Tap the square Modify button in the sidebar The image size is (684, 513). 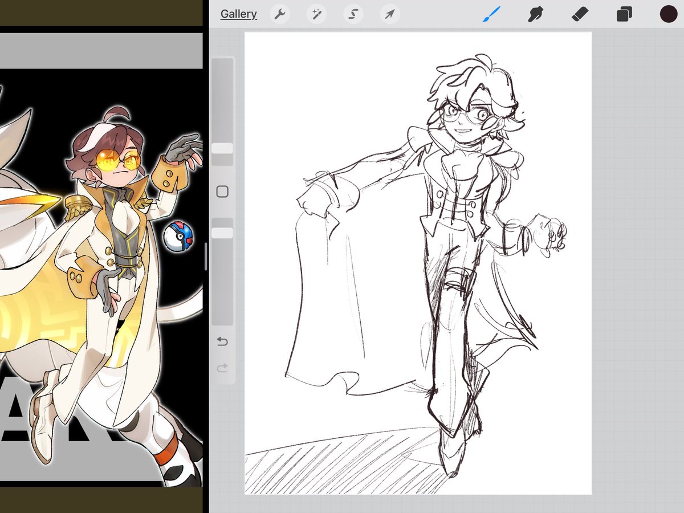(222, 192)
